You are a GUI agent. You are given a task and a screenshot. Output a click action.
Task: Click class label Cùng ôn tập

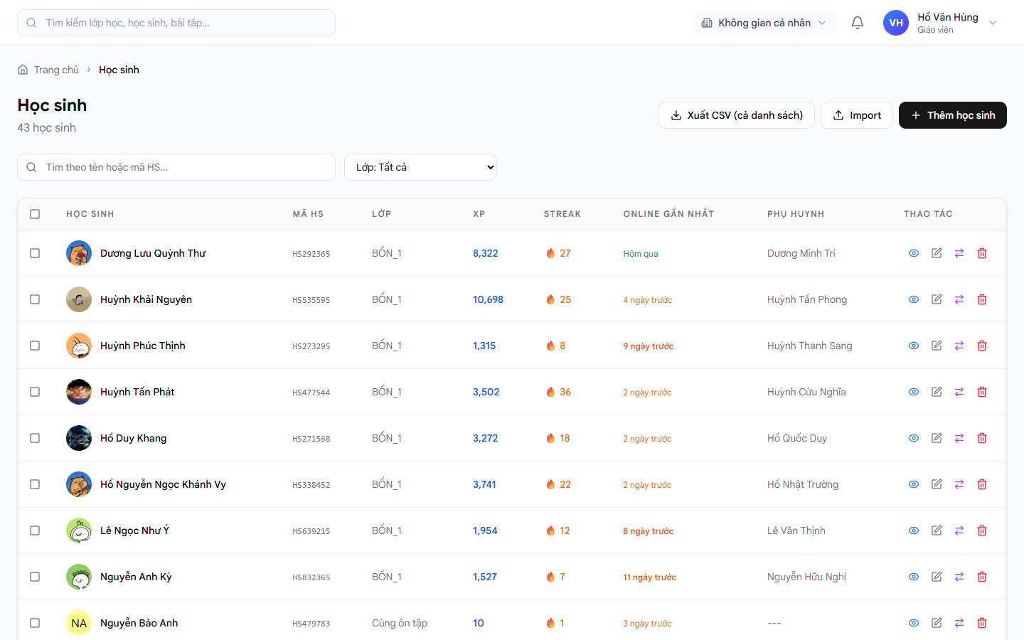coord(400,623)
